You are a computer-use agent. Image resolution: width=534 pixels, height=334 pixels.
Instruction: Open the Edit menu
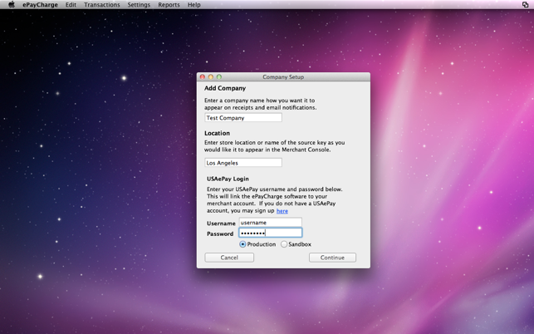click(71, 5)
